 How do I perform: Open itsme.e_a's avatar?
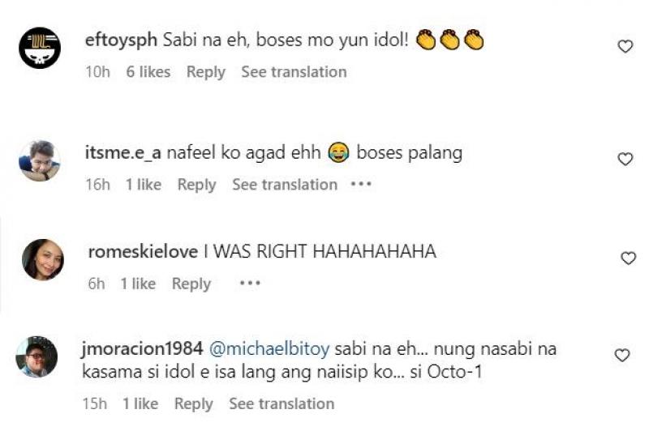pyautogui.click(x=40, y=160)
